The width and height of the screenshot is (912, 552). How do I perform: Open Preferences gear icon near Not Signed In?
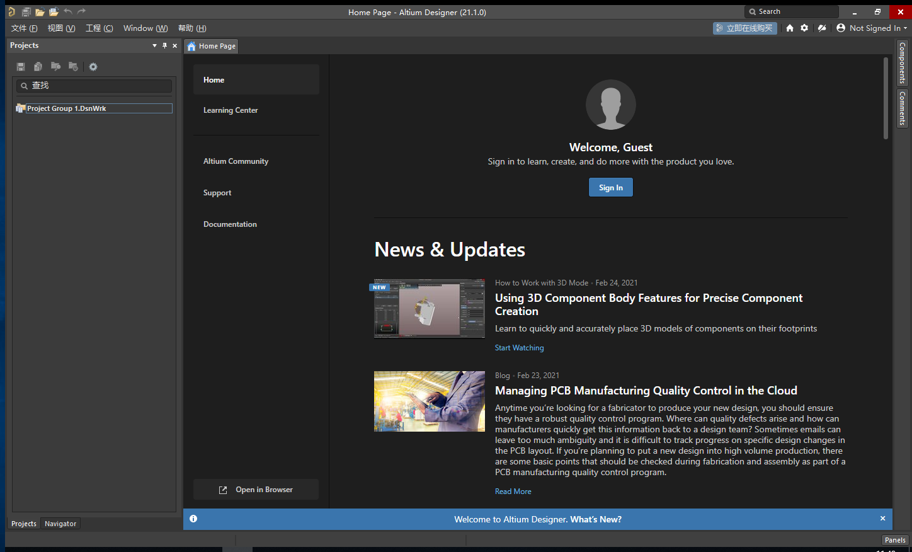click(x=804, y=28)
